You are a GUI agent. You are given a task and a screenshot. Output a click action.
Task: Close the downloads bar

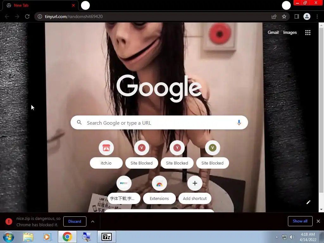[318, 221]
